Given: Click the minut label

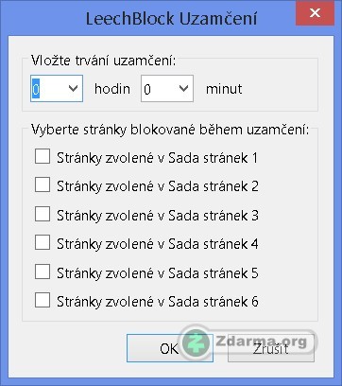Looking at the screenshot, I should (224, 89).
